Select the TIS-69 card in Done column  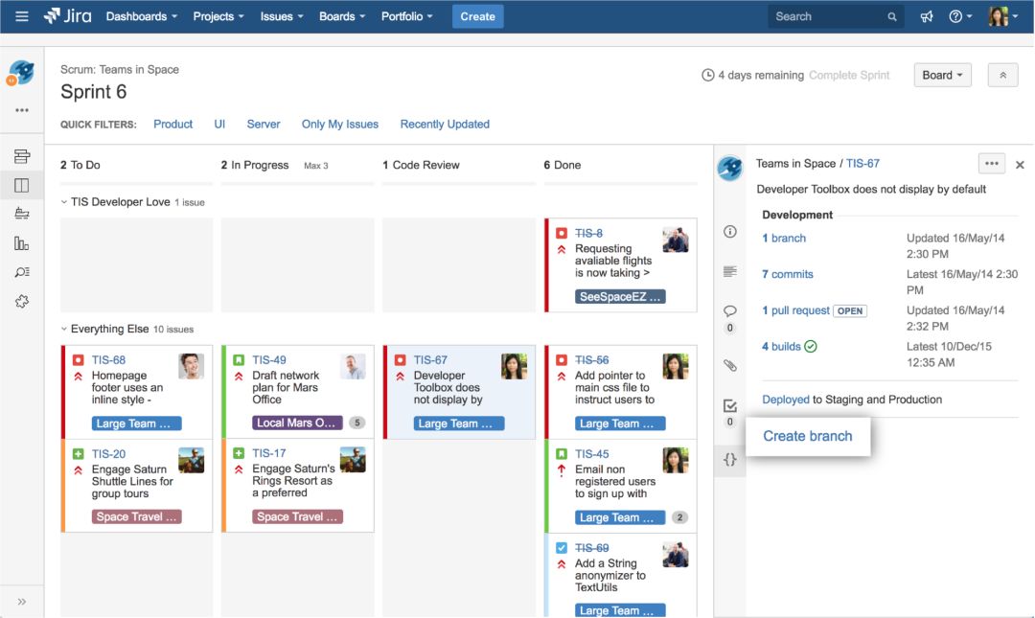[622, 576]
